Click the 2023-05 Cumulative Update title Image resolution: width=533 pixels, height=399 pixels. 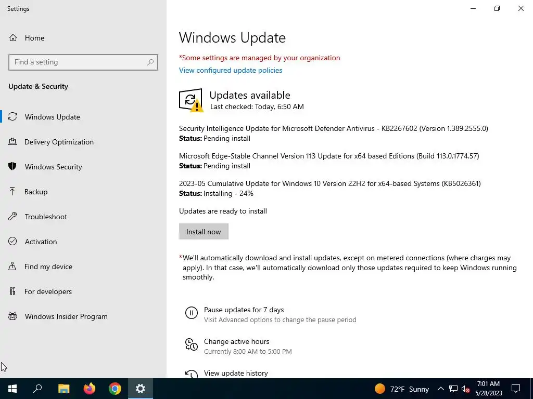coord(329,183)
